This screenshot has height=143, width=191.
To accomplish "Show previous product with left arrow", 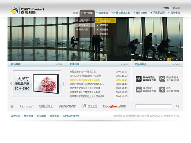I will point(11,84).
